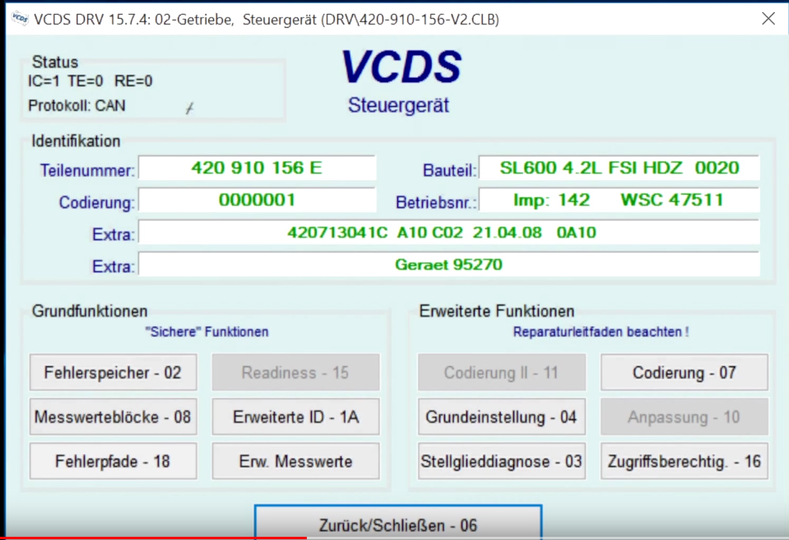This screenshot has width=789, height=540.
Task: Click the Steuergerät heading
Action: click(398, 105)
